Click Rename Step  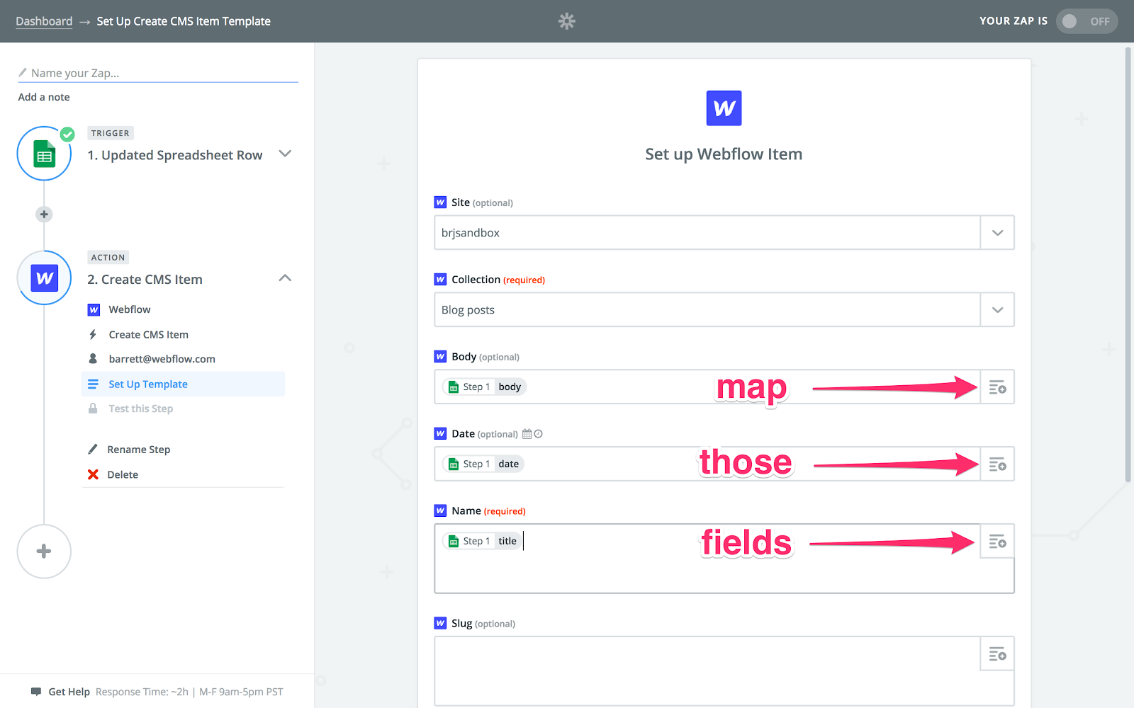(138, 450)
